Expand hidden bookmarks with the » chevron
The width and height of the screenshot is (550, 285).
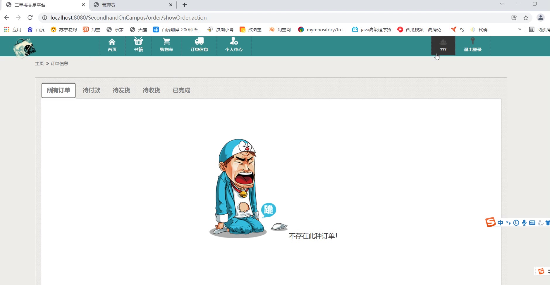[520, 29]
